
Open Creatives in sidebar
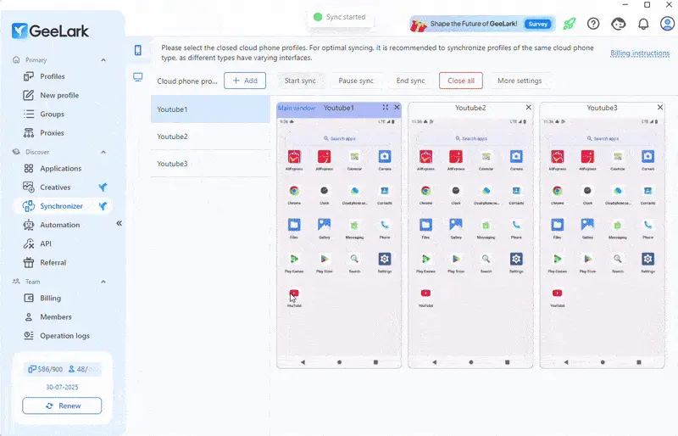coord(55,187)
